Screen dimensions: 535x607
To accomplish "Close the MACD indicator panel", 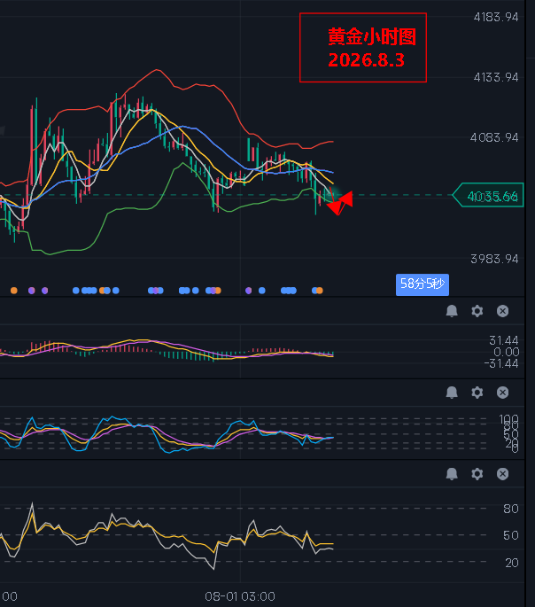I will click(502, 311).
